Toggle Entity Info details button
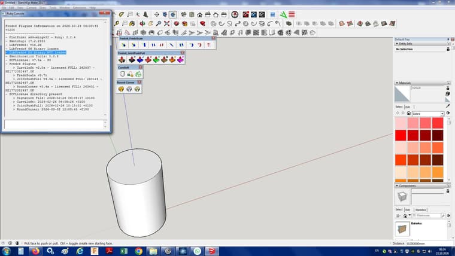This screenshot has width=455, height=256. 448,49
